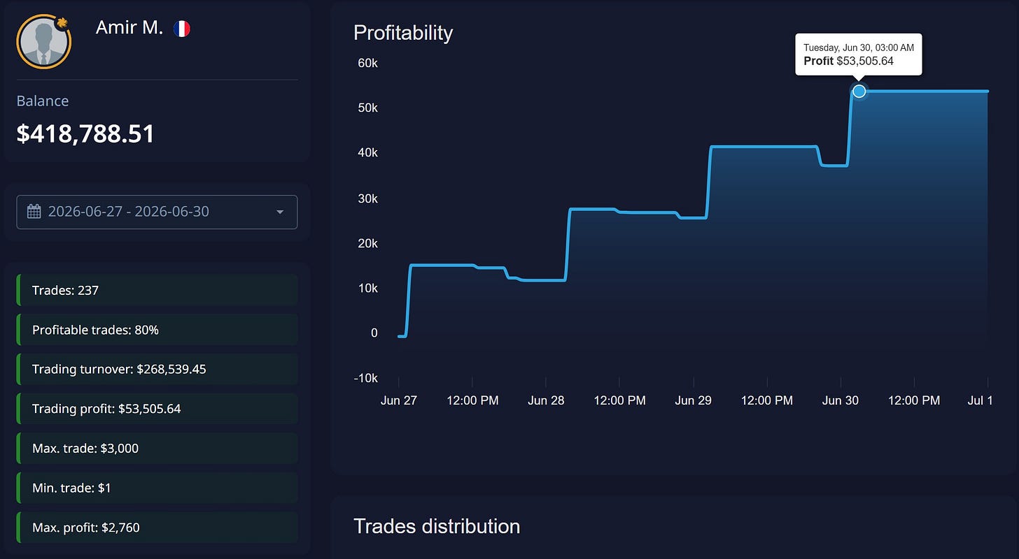
Task: Select the Trades: 237 stat row
Action: click(157, 290)
